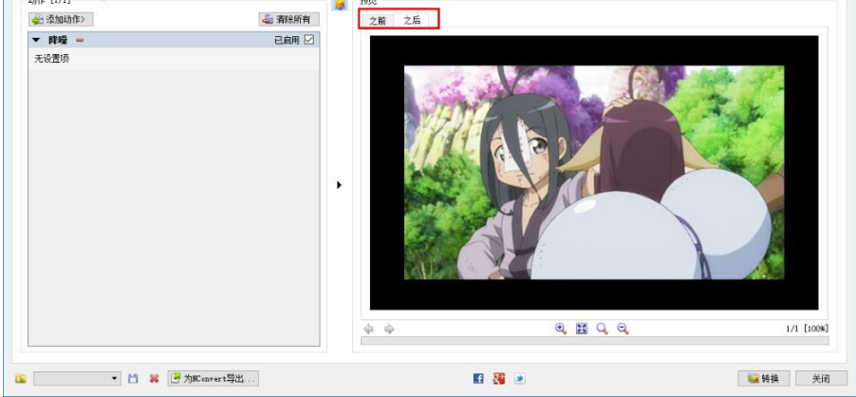The height and width of the screenshot is (397, 856).
Task: Zoom in on the preview
Action: (x=561, y=329)
